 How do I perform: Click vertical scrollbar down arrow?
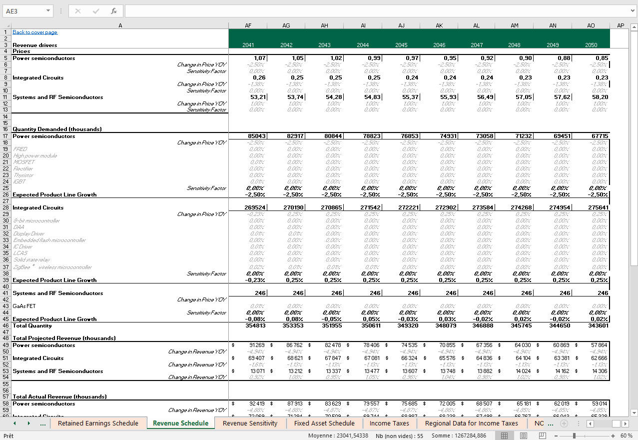(x=635, y=412)
